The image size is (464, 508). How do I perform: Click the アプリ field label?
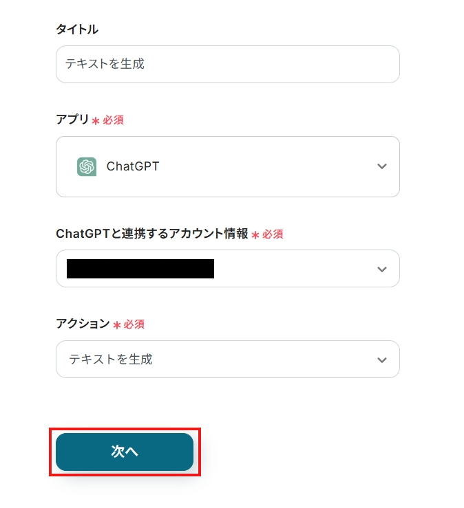point(72,120)
